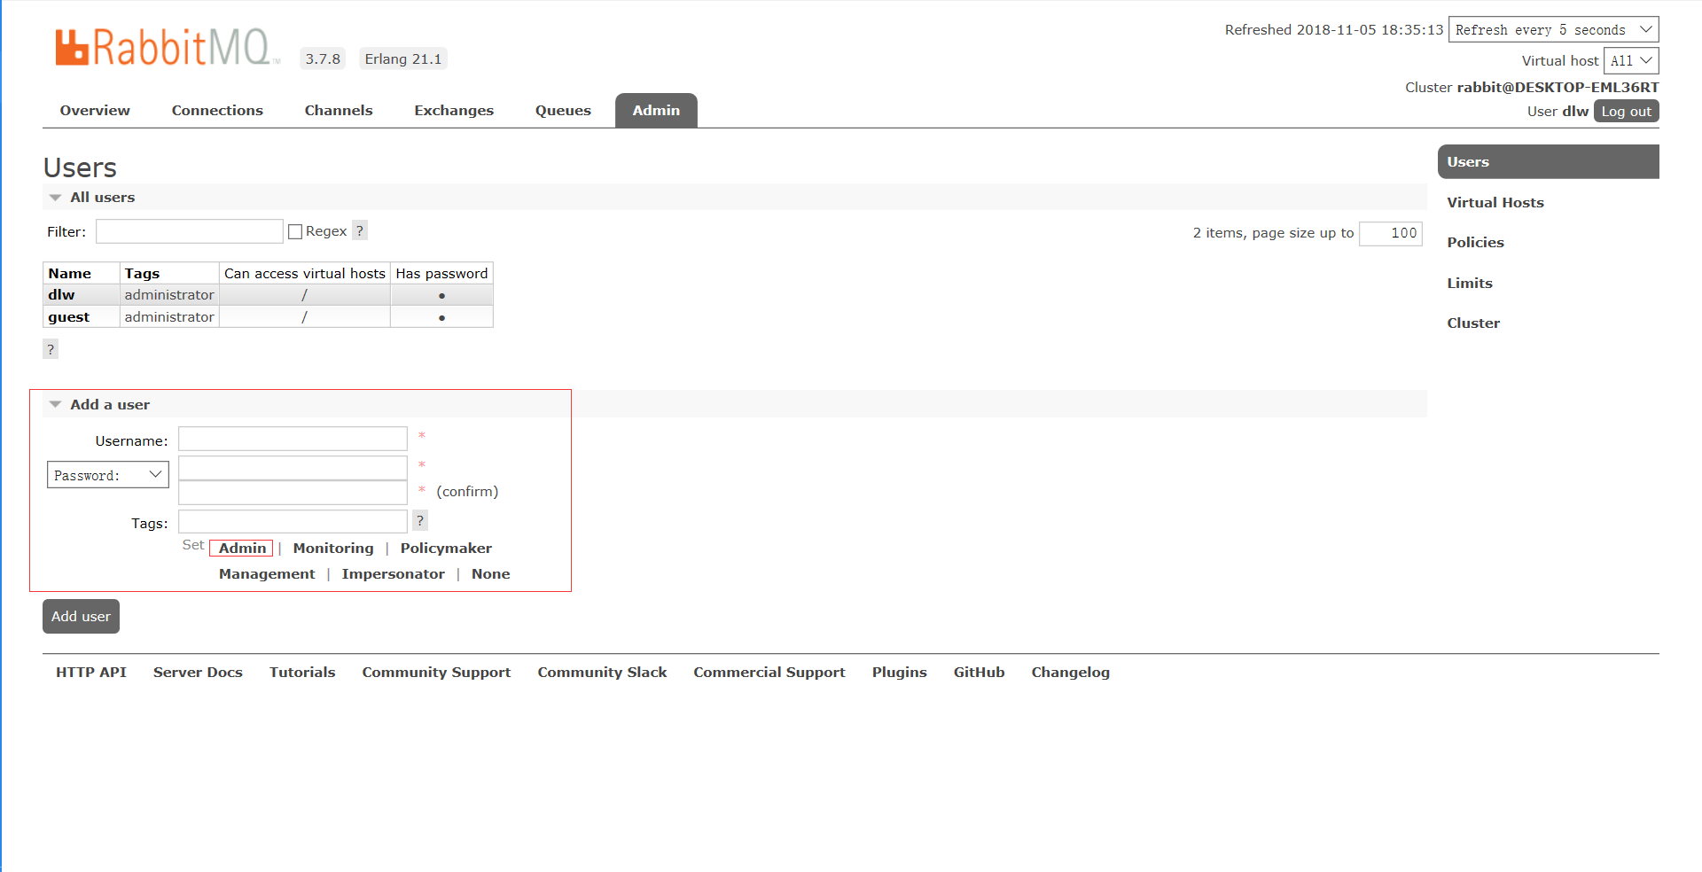Focus the Tags input field
1702x872 pixels.
click(293, 521)
